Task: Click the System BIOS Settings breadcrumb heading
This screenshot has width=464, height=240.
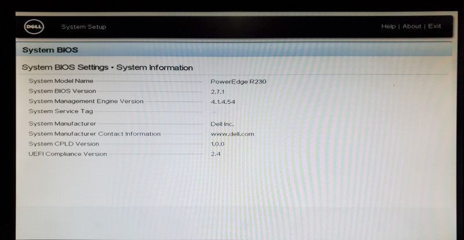Action: click(107, 67)
